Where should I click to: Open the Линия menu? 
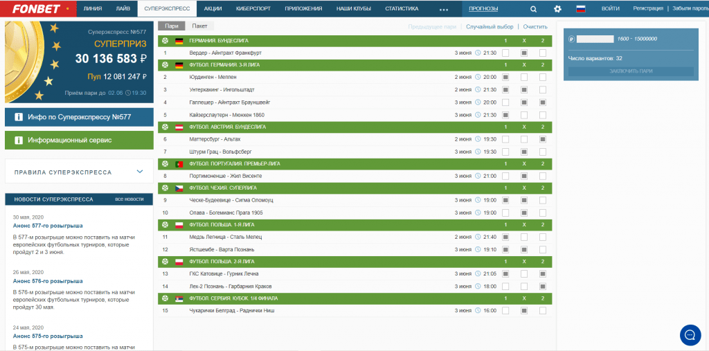[x=93, y=8]
